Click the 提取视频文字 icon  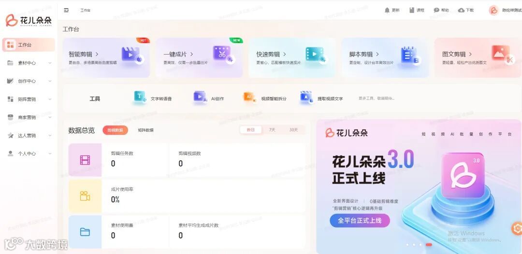[306, 97]
